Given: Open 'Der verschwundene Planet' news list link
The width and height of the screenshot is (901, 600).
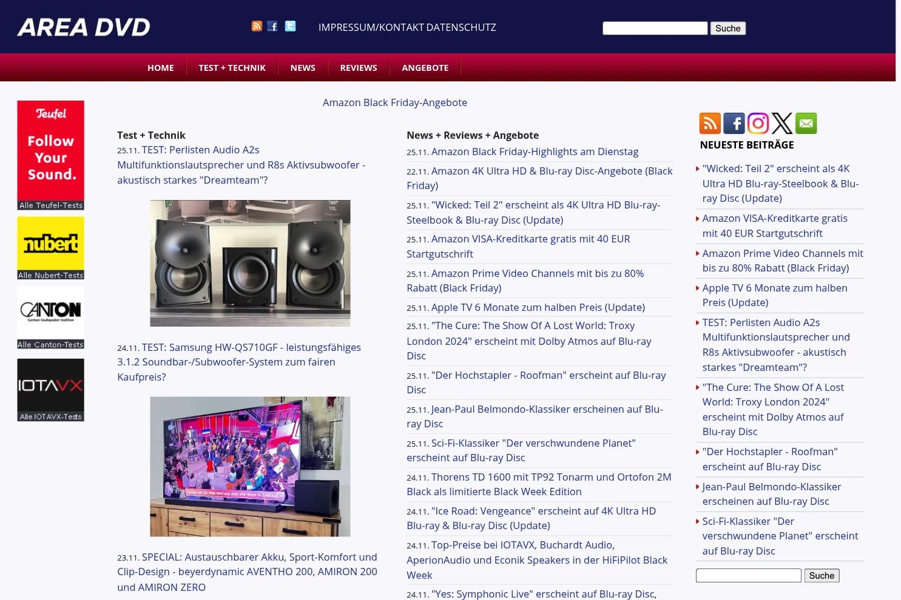Looking at the screenshot, I should tap(521, 450).
